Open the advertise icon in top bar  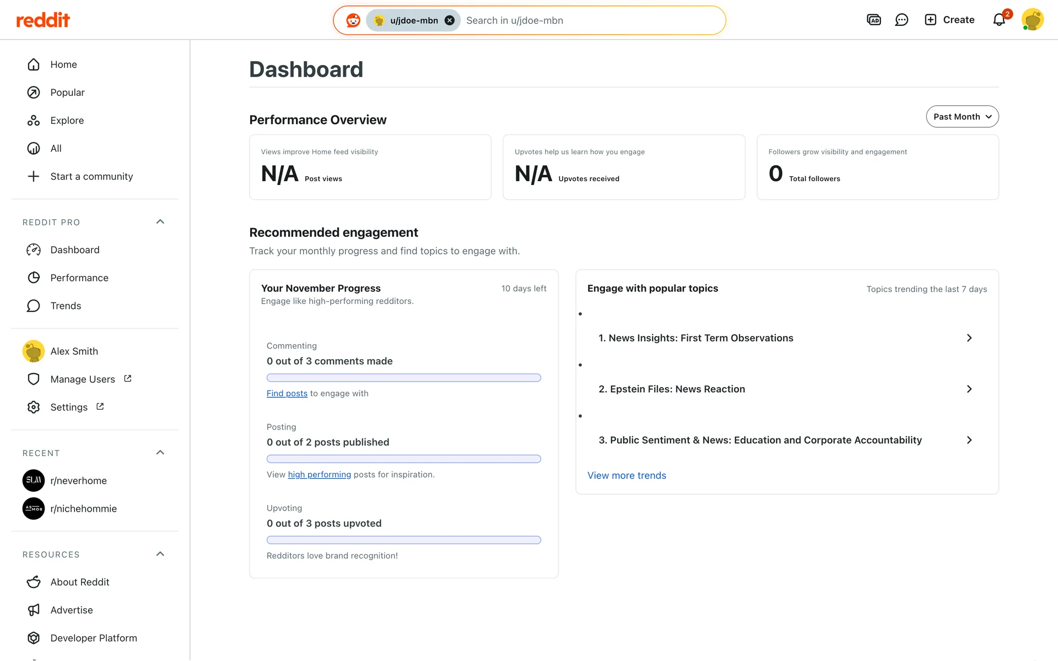pyautogui.click(x=874, y=20)
